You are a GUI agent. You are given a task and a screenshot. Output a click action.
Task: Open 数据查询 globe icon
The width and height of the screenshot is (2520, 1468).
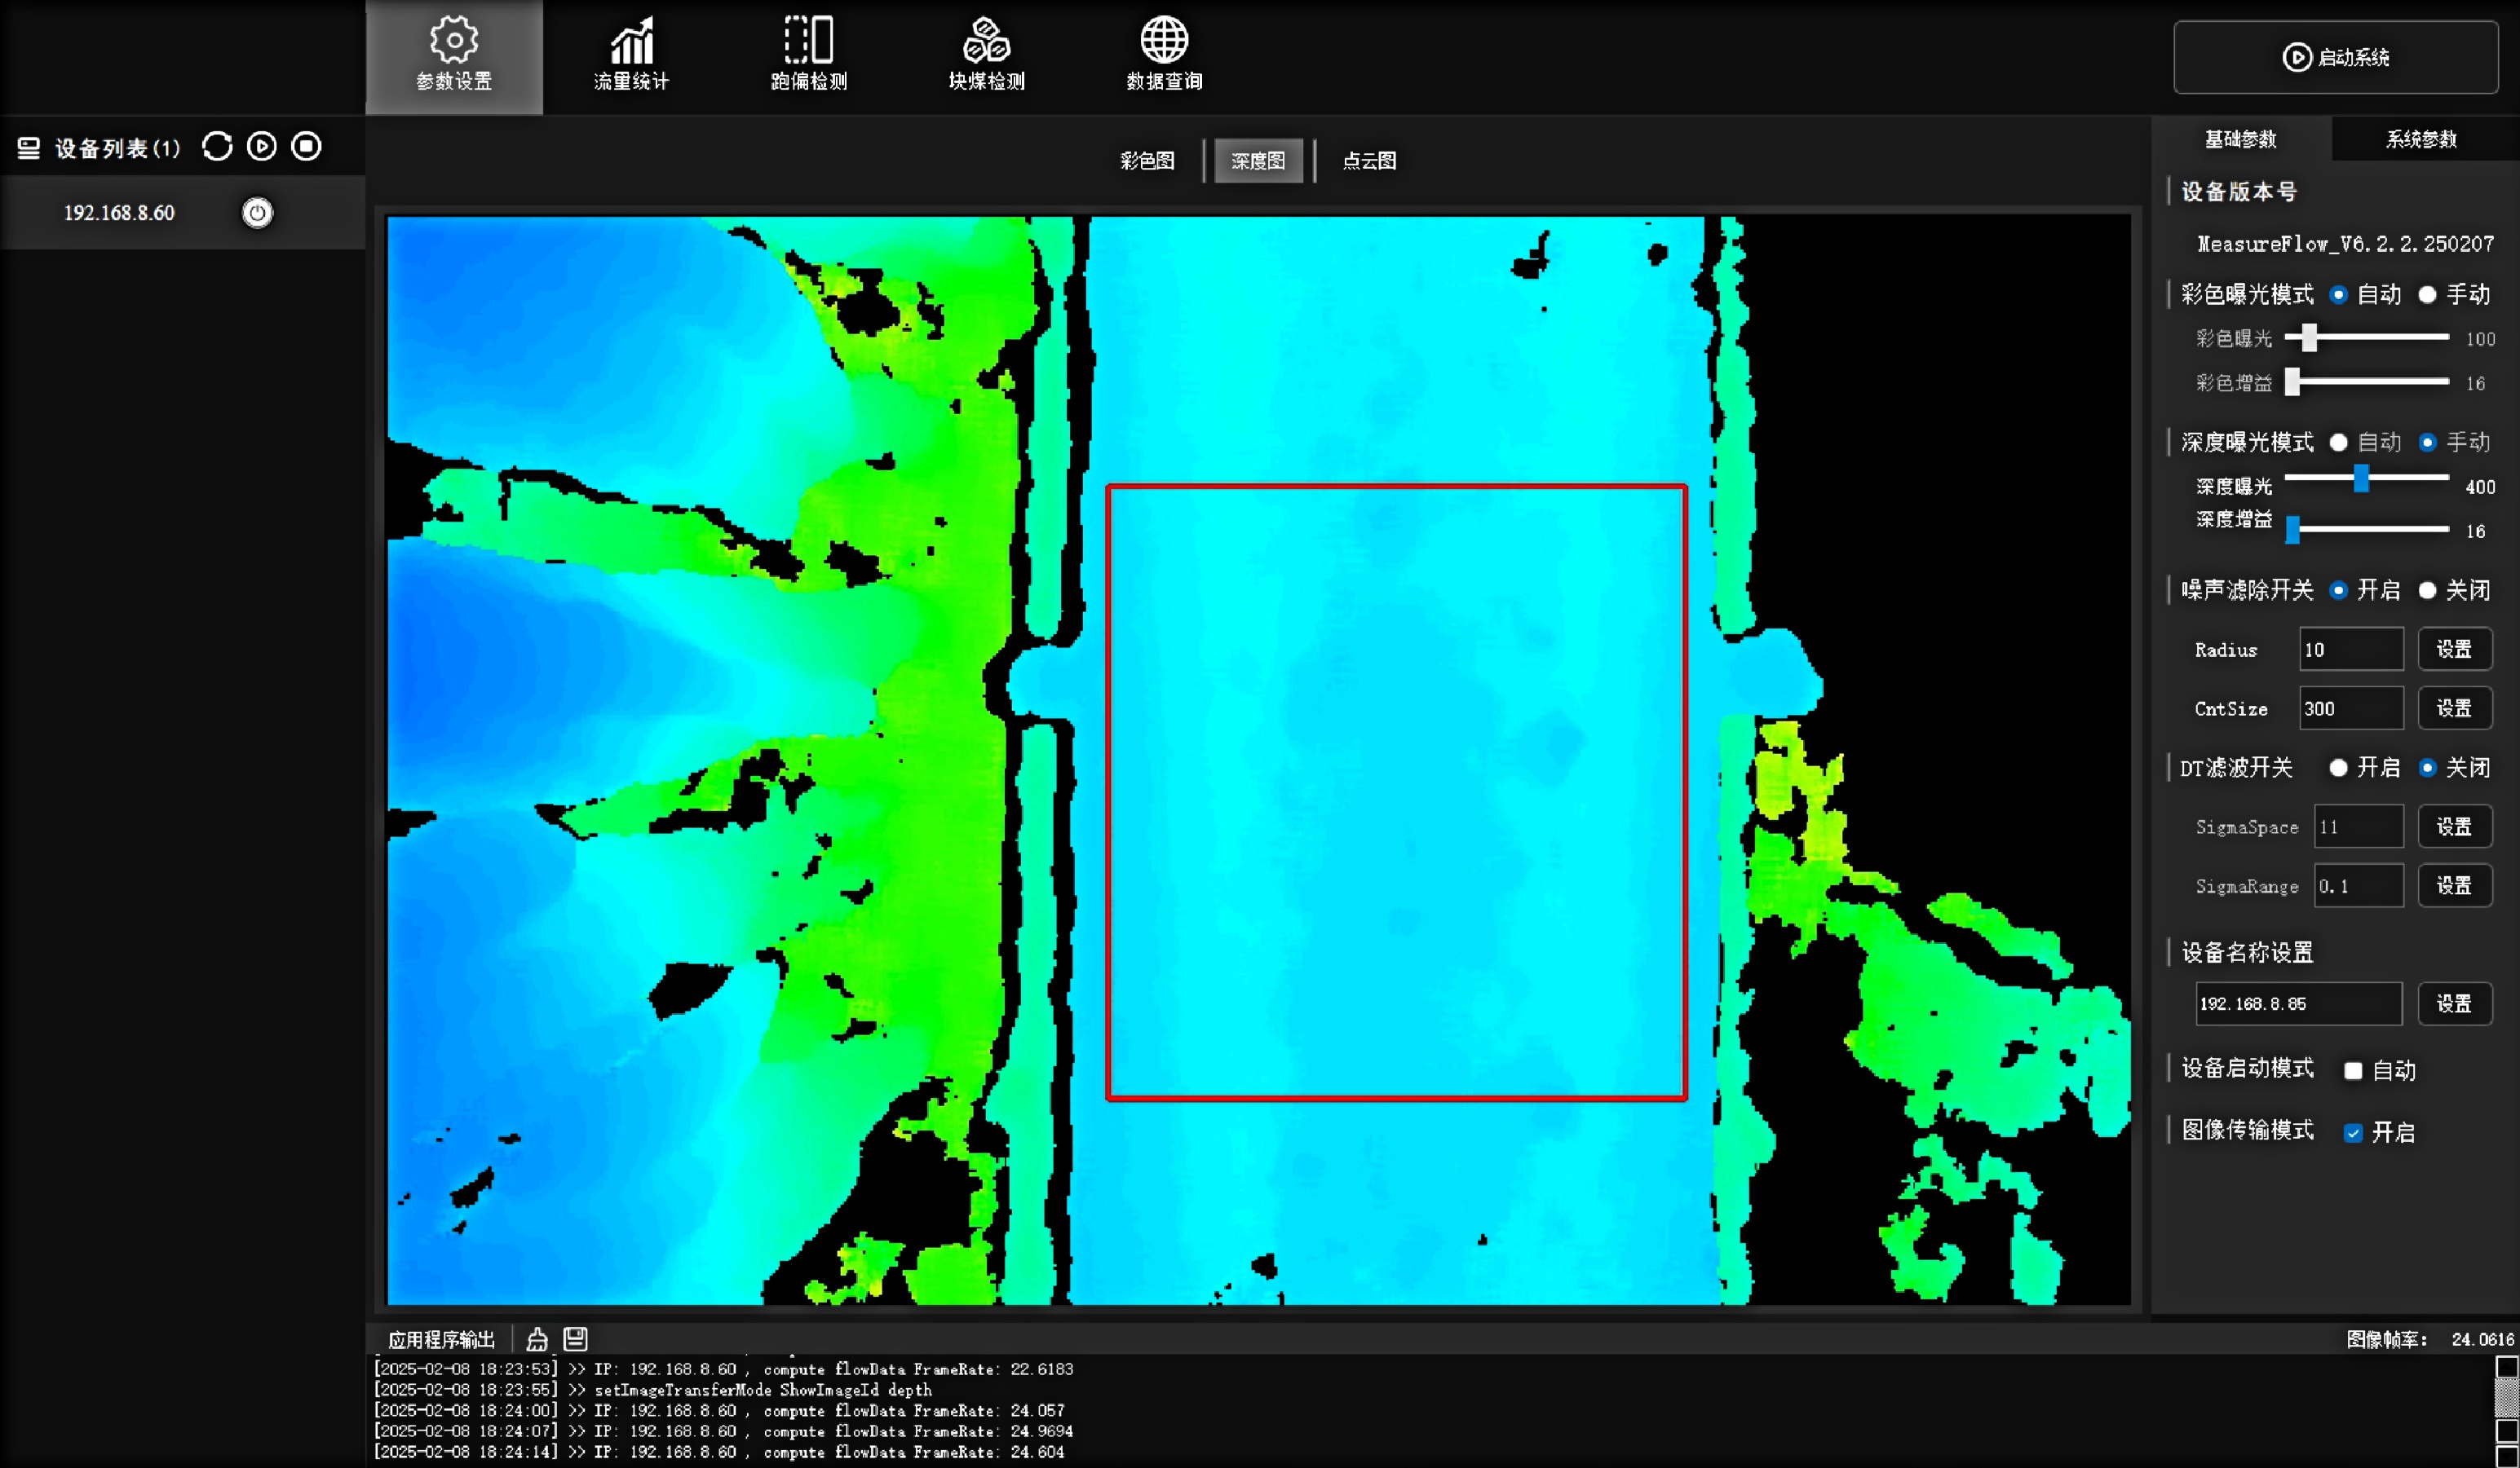(1164, 41)
